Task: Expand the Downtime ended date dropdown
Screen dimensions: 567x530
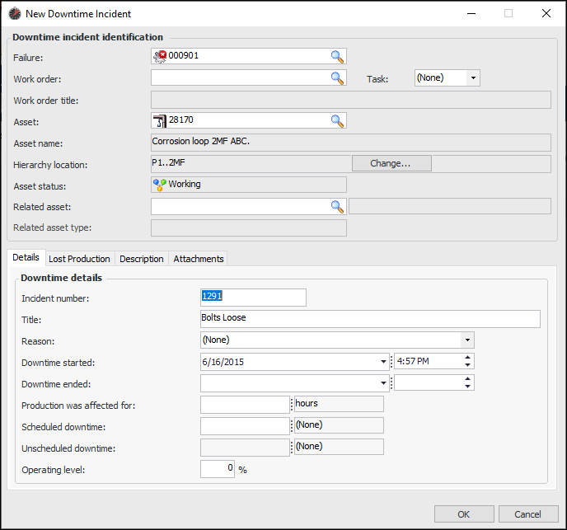Action: click(383, 382)
